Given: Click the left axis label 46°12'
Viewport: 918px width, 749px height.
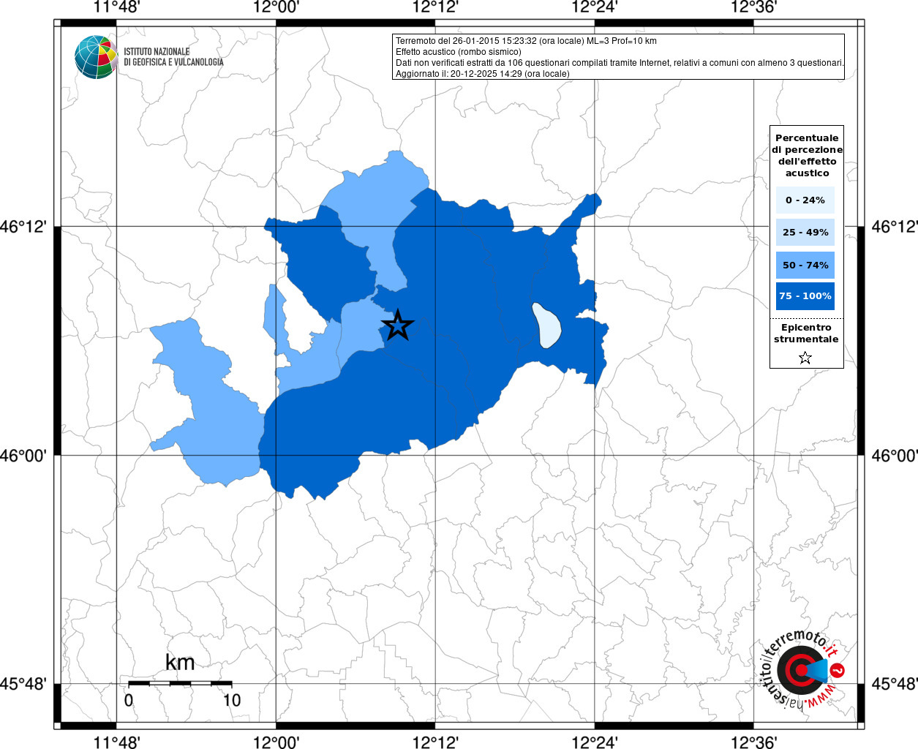Looking at the screenshot, I should (23, 227).
